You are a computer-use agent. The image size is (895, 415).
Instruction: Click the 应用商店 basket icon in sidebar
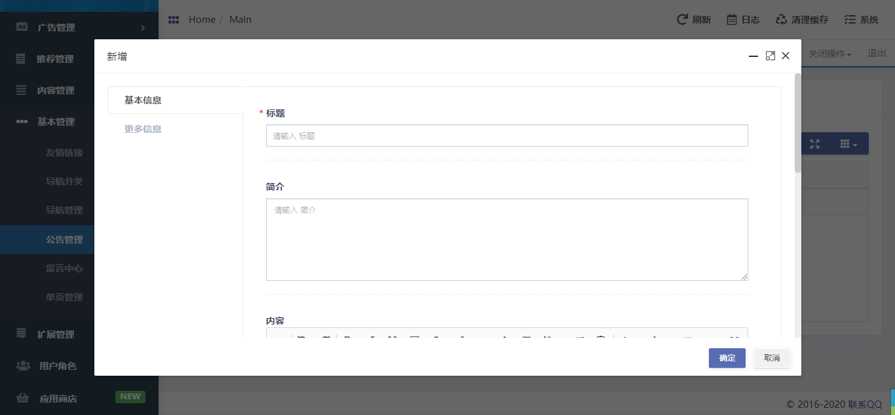pos(22,398)
